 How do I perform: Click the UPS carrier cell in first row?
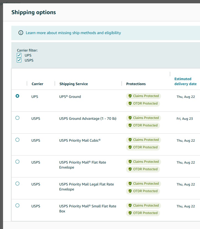pyautogui.click(x=35, y=97)
